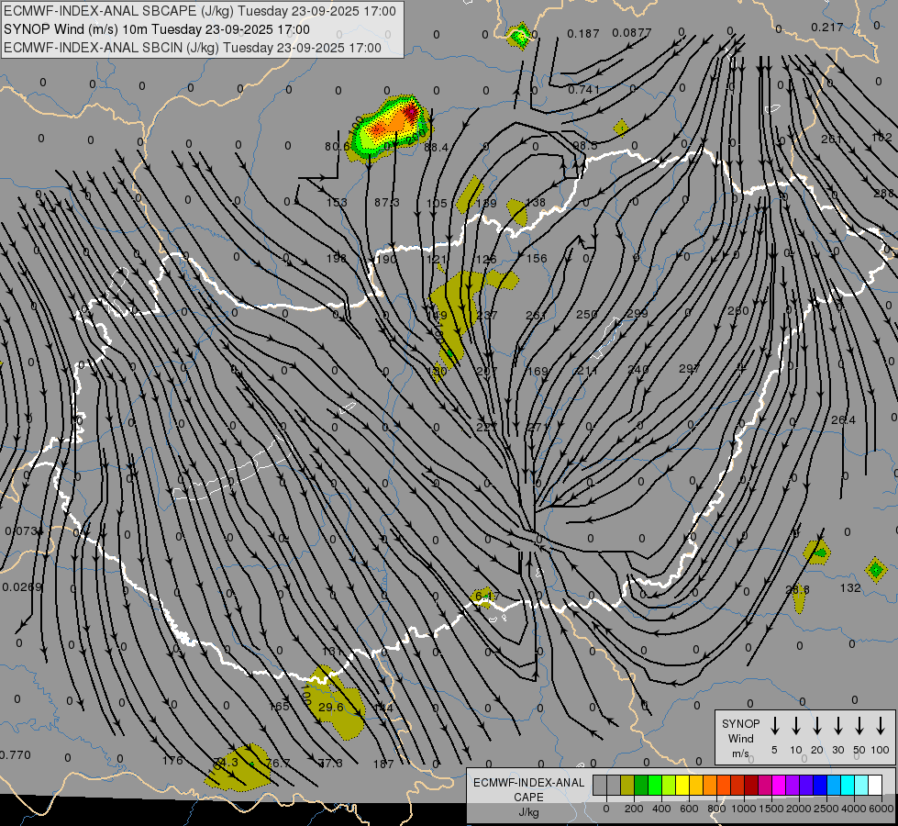
Task: Click the small green CAPE patch at top
Action: (x=519, y=36)
